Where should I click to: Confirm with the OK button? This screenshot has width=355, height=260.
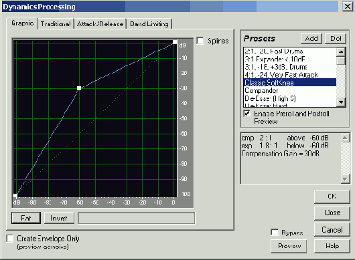pos(332,197)
